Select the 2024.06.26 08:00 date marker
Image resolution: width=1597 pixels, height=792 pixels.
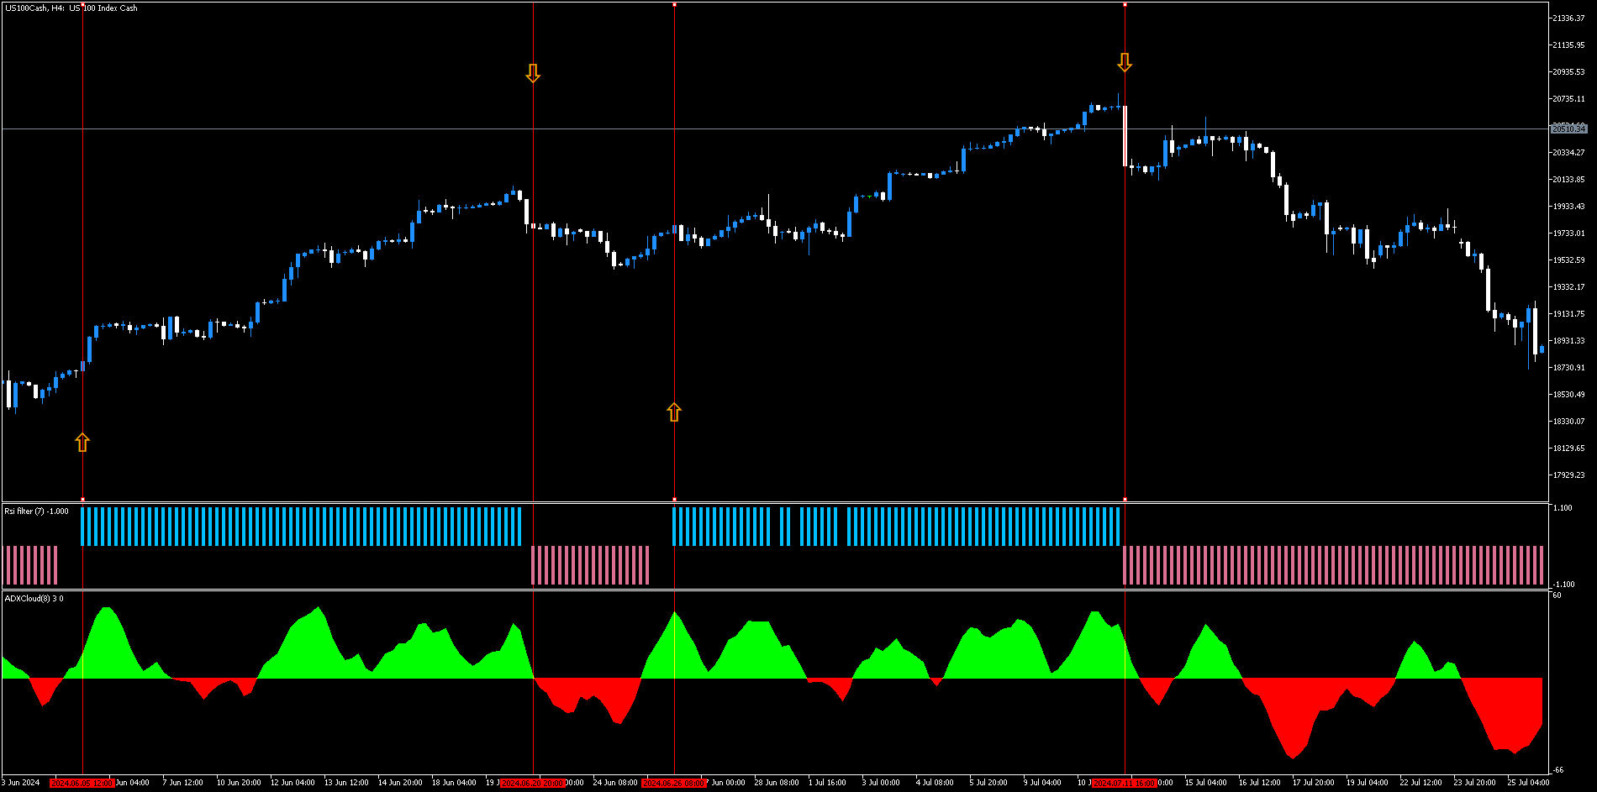pyautogui.click(x=674, y=783)
